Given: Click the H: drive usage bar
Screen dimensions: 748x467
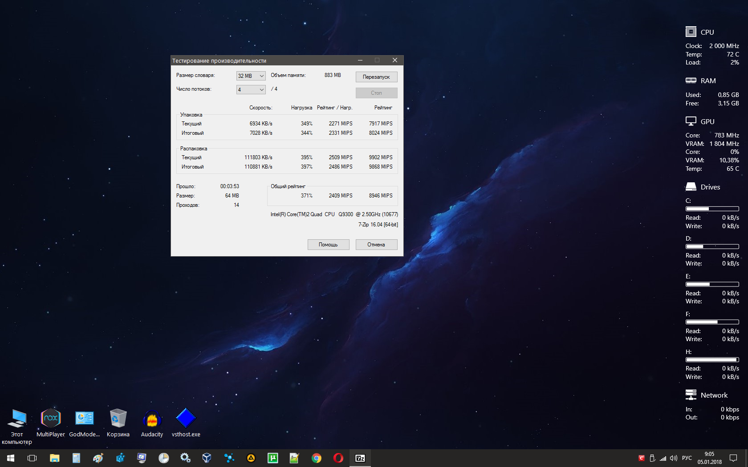Looking at the screenshot, I should click(712, 360).
